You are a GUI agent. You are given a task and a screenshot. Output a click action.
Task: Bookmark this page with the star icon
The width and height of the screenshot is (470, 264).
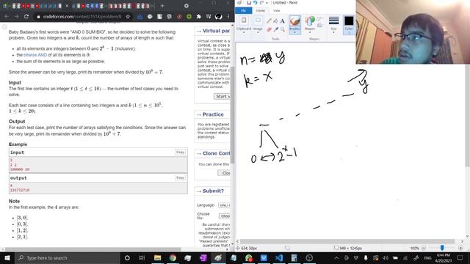point(128,16)
